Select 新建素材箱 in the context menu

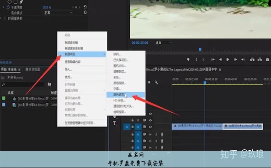[x=82, y=42]
